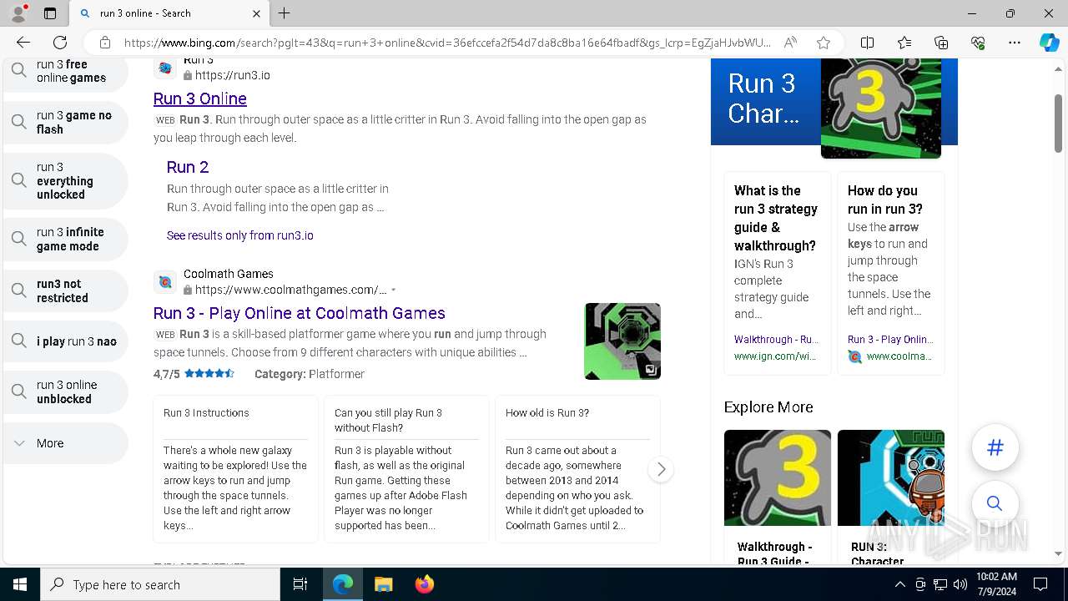1068x601 pixels.
Task: Search 'i play run 3 nao' suggestion
Action: [66, 341]
